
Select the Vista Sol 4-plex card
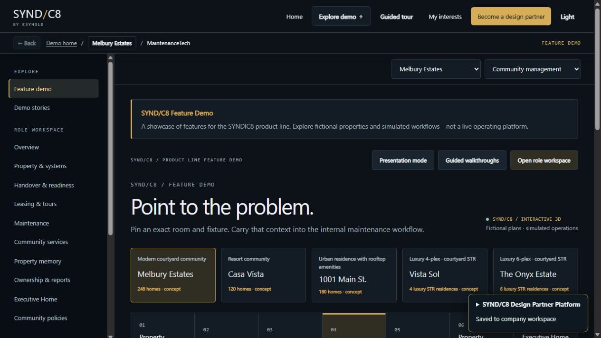point(445,275)
